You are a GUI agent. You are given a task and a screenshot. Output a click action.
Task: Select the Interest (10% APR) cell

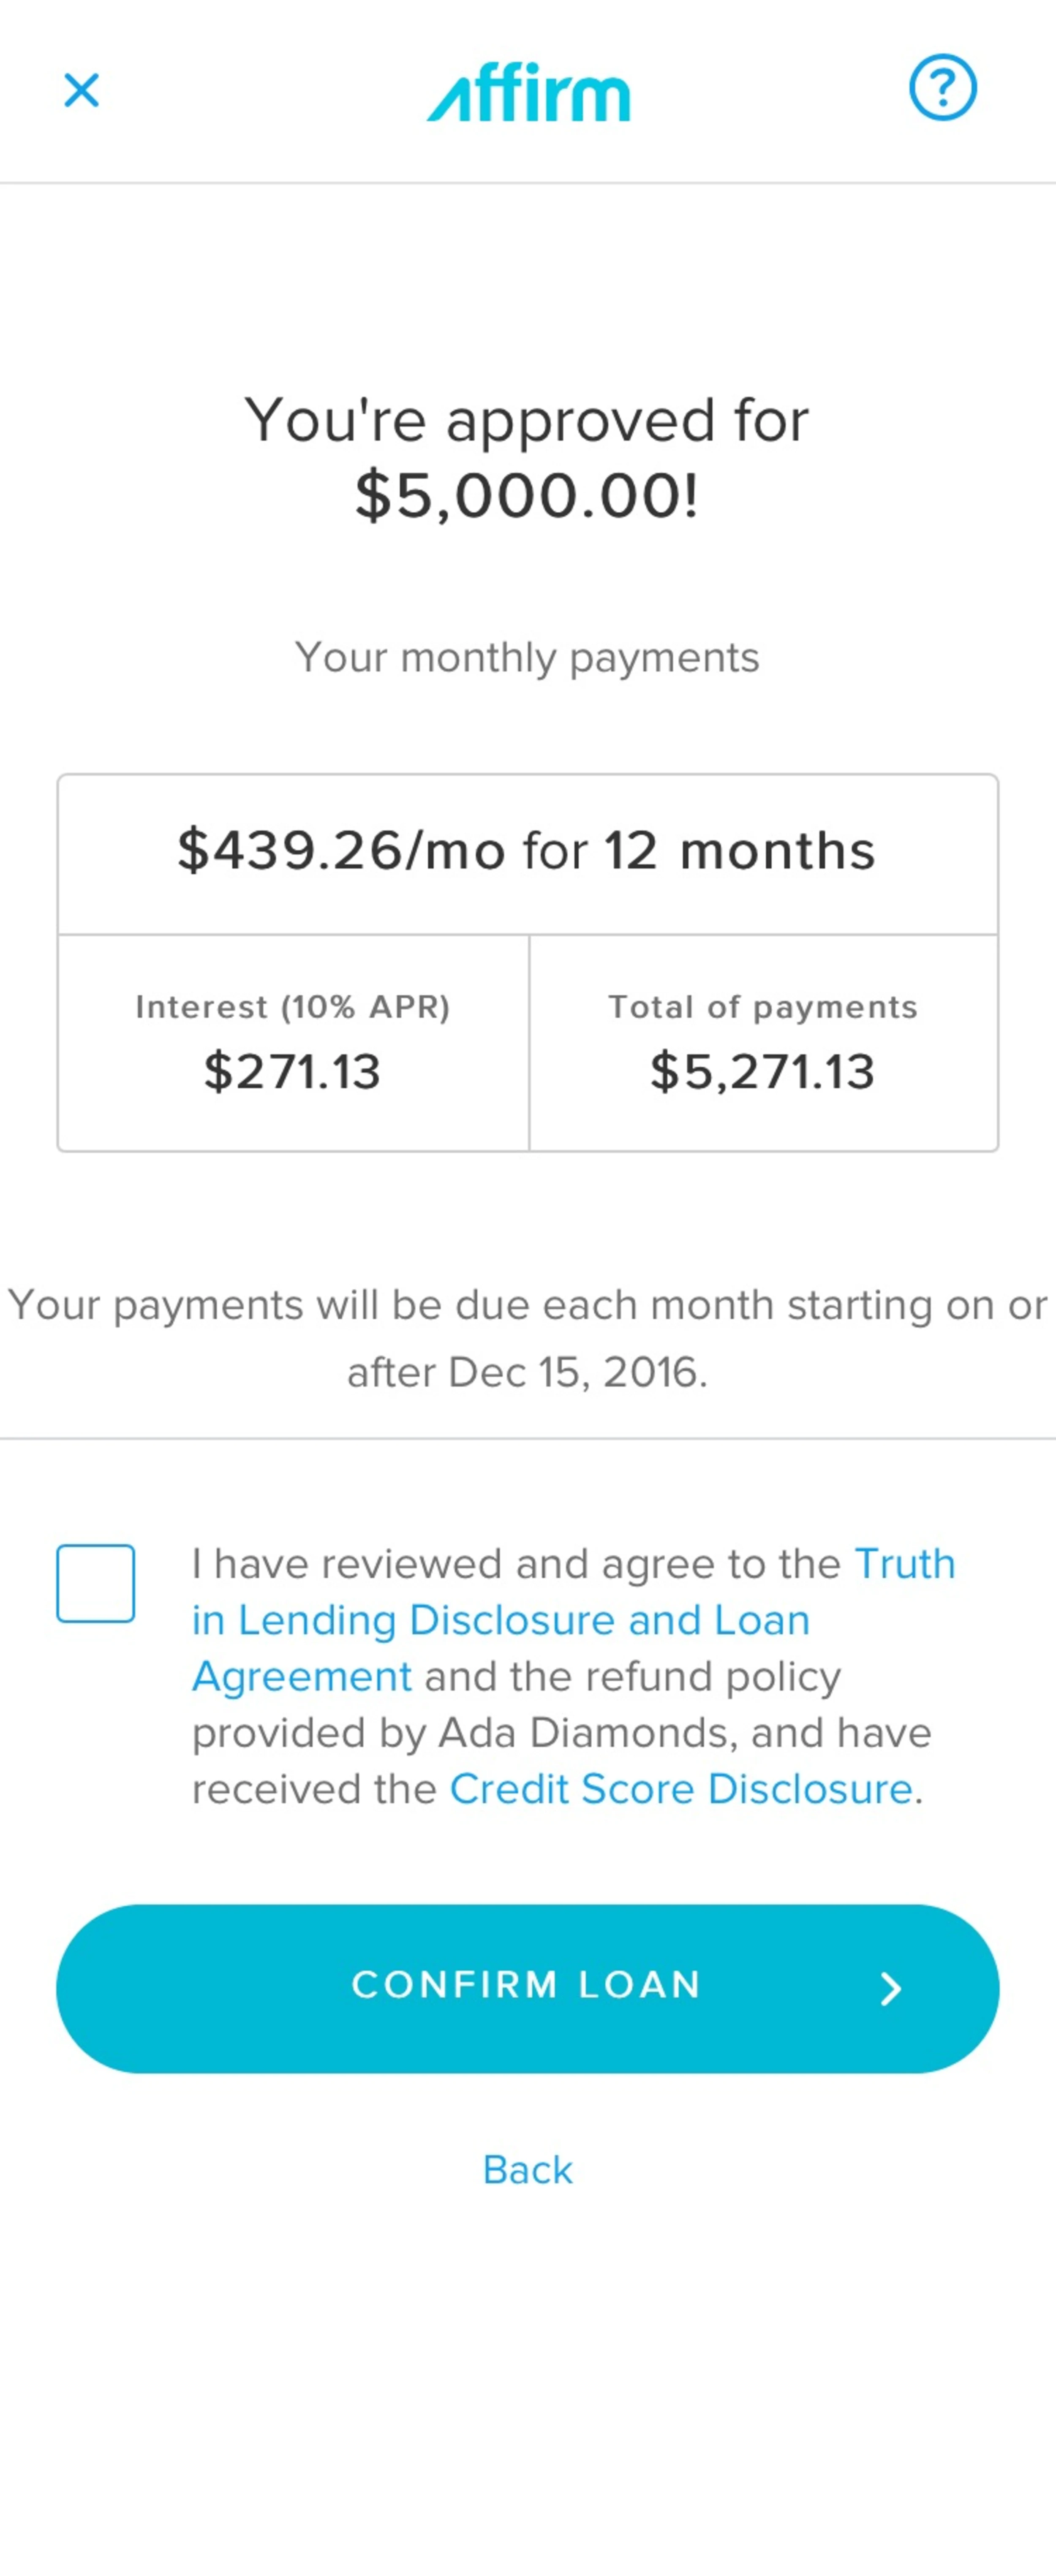(293, 1043)
